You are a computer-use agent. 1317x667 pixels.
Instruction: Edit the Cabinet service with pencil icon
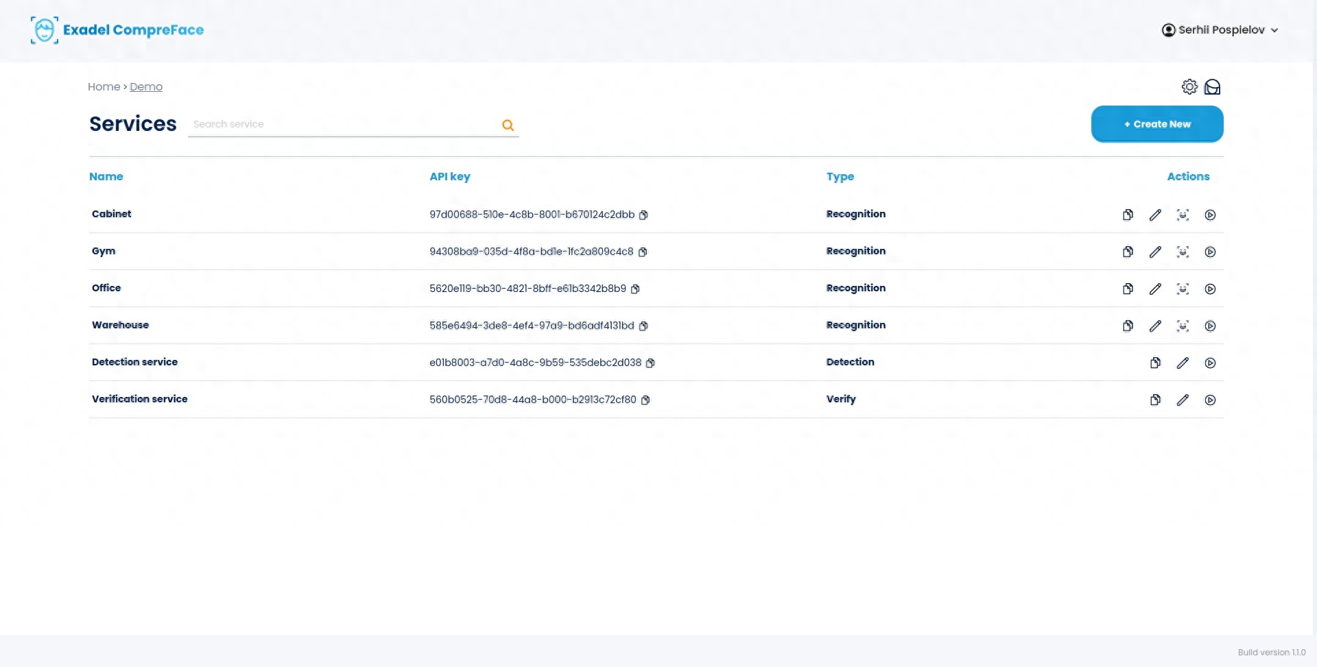(x=1155, y=215)
